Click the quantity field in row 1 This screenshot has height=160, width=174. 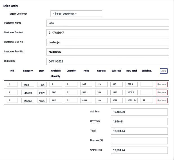coord(71,84)
